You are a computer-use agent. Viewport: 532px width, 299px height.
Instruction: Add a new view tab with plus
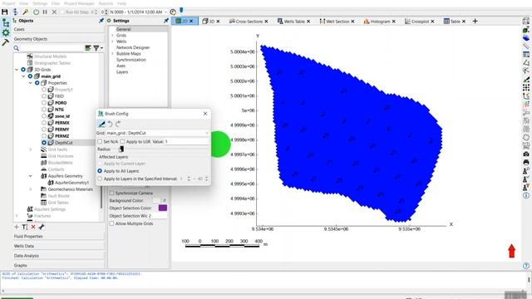(475, 21)
